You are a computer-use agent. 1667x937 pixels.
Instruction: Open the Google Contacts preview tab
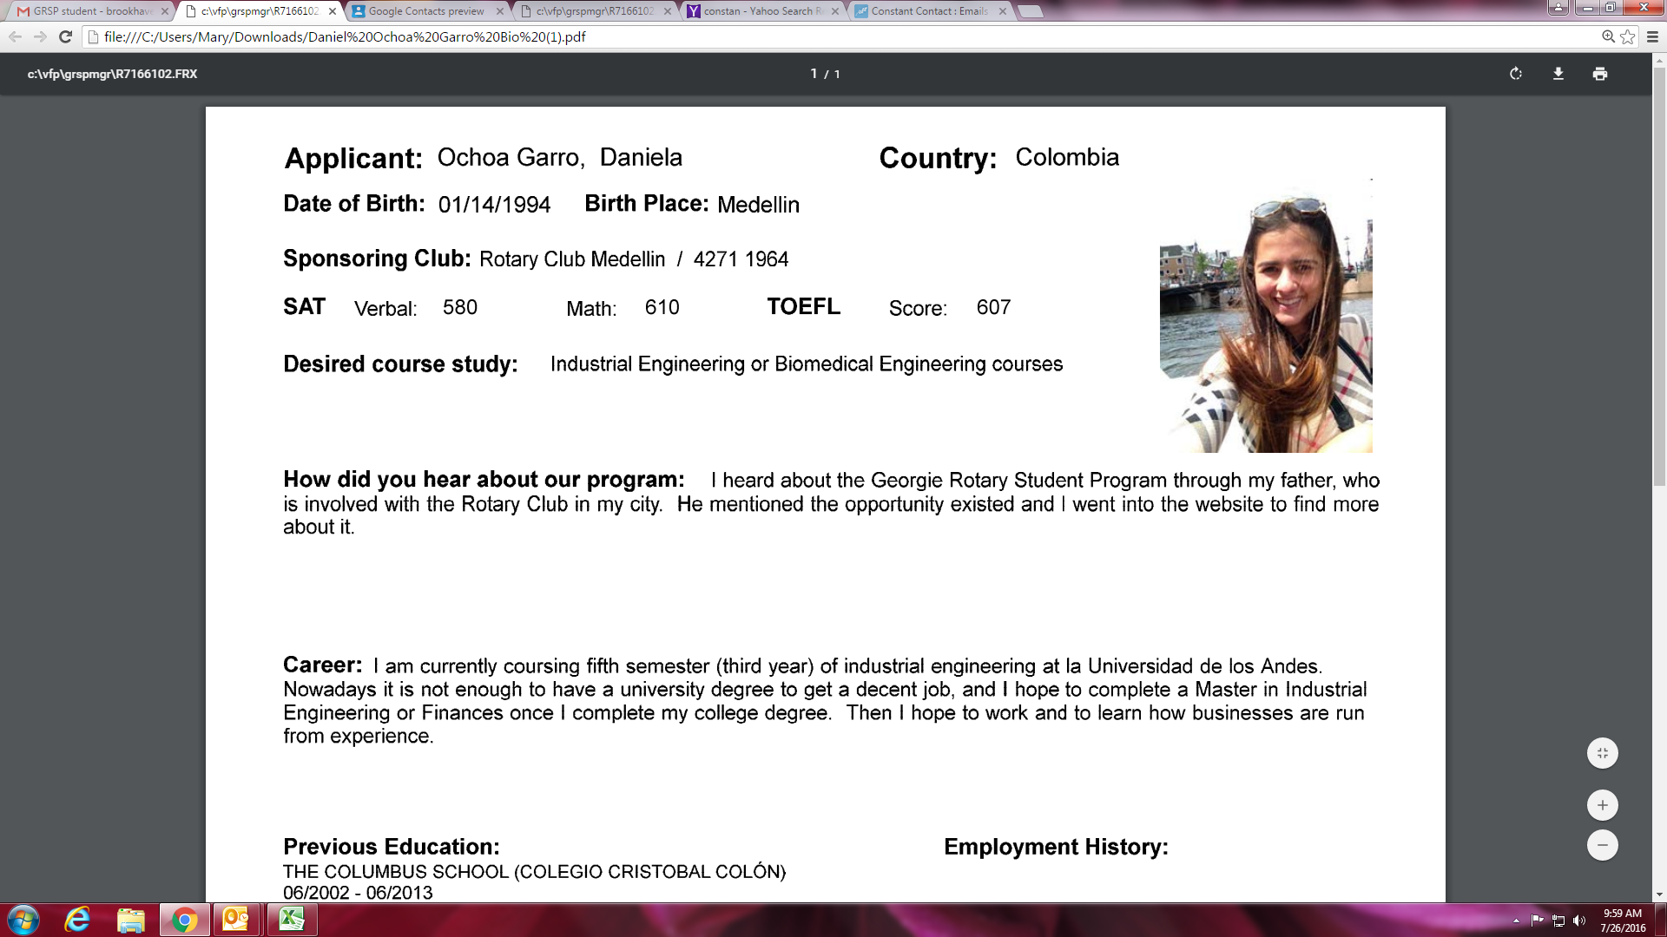pyautogui.click(x=425, y=11)
